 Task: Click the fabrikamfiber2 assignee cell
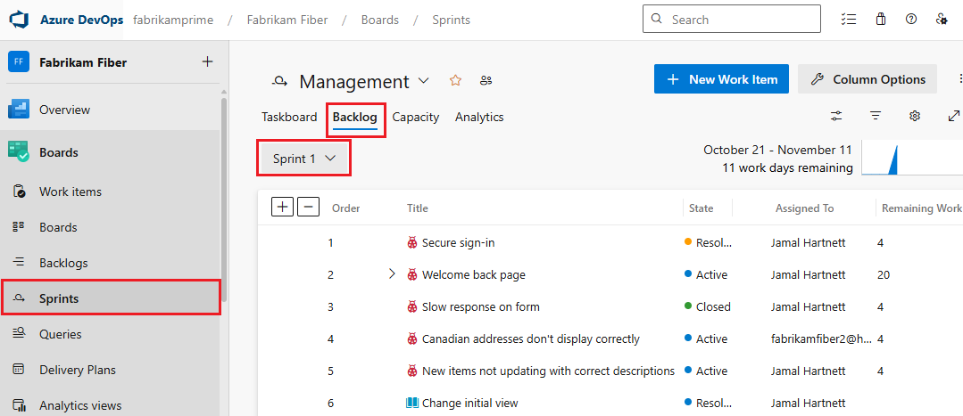(x=821, y=339)
